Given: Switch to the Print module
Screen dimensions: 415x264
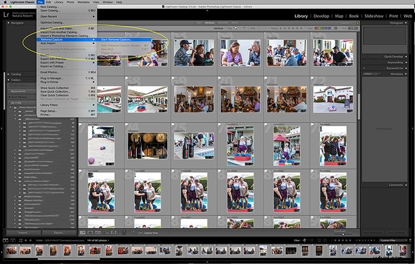Looking at the screenshot, I should click(394, 16).
